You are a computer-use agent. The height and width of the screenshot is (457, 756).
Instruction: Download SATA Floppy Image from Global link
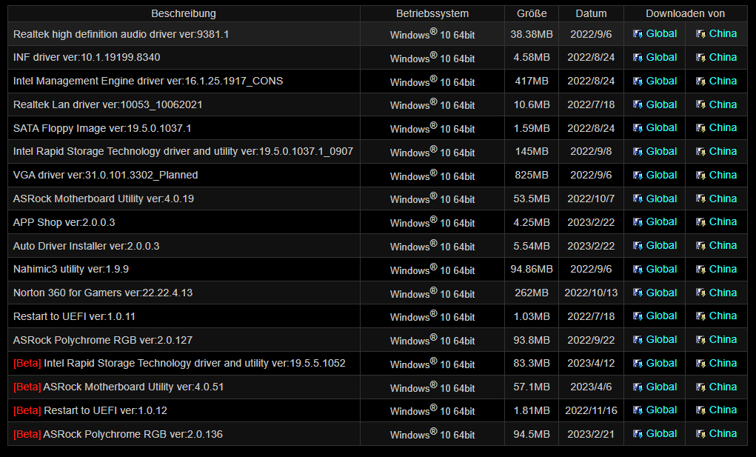coord(661,127)
